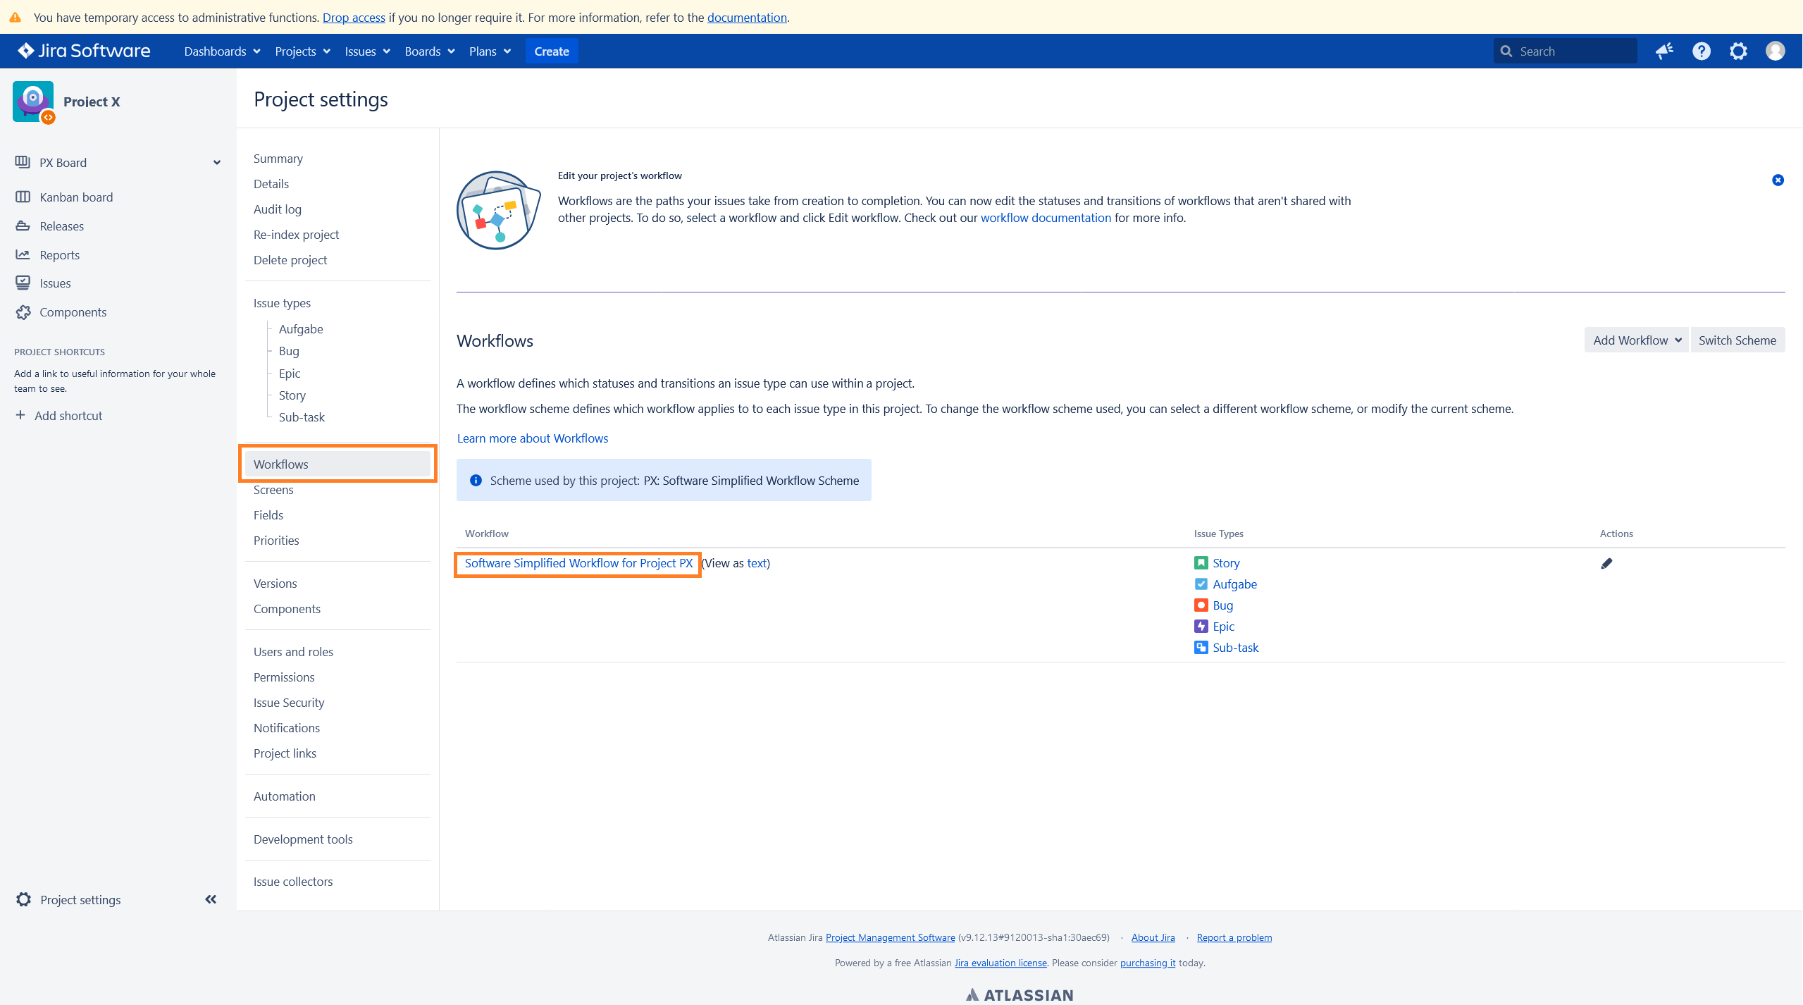Image resolution: width=1803 pixels, height=1005 pixels.
Task: Click the Kanban board icon
Action: tap(23, 197)
